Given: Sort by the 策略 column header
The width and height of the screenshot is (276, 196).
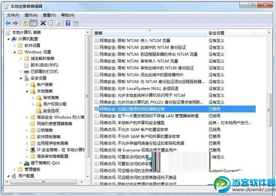Looking at the screenshot, I should 149,33.
